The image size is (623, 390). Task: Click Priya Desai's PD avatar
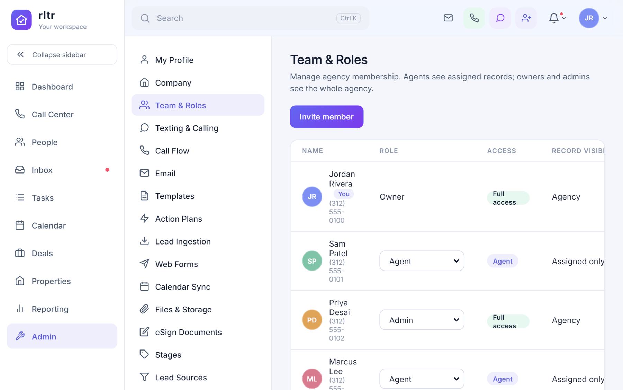click(x=312, y=320)
